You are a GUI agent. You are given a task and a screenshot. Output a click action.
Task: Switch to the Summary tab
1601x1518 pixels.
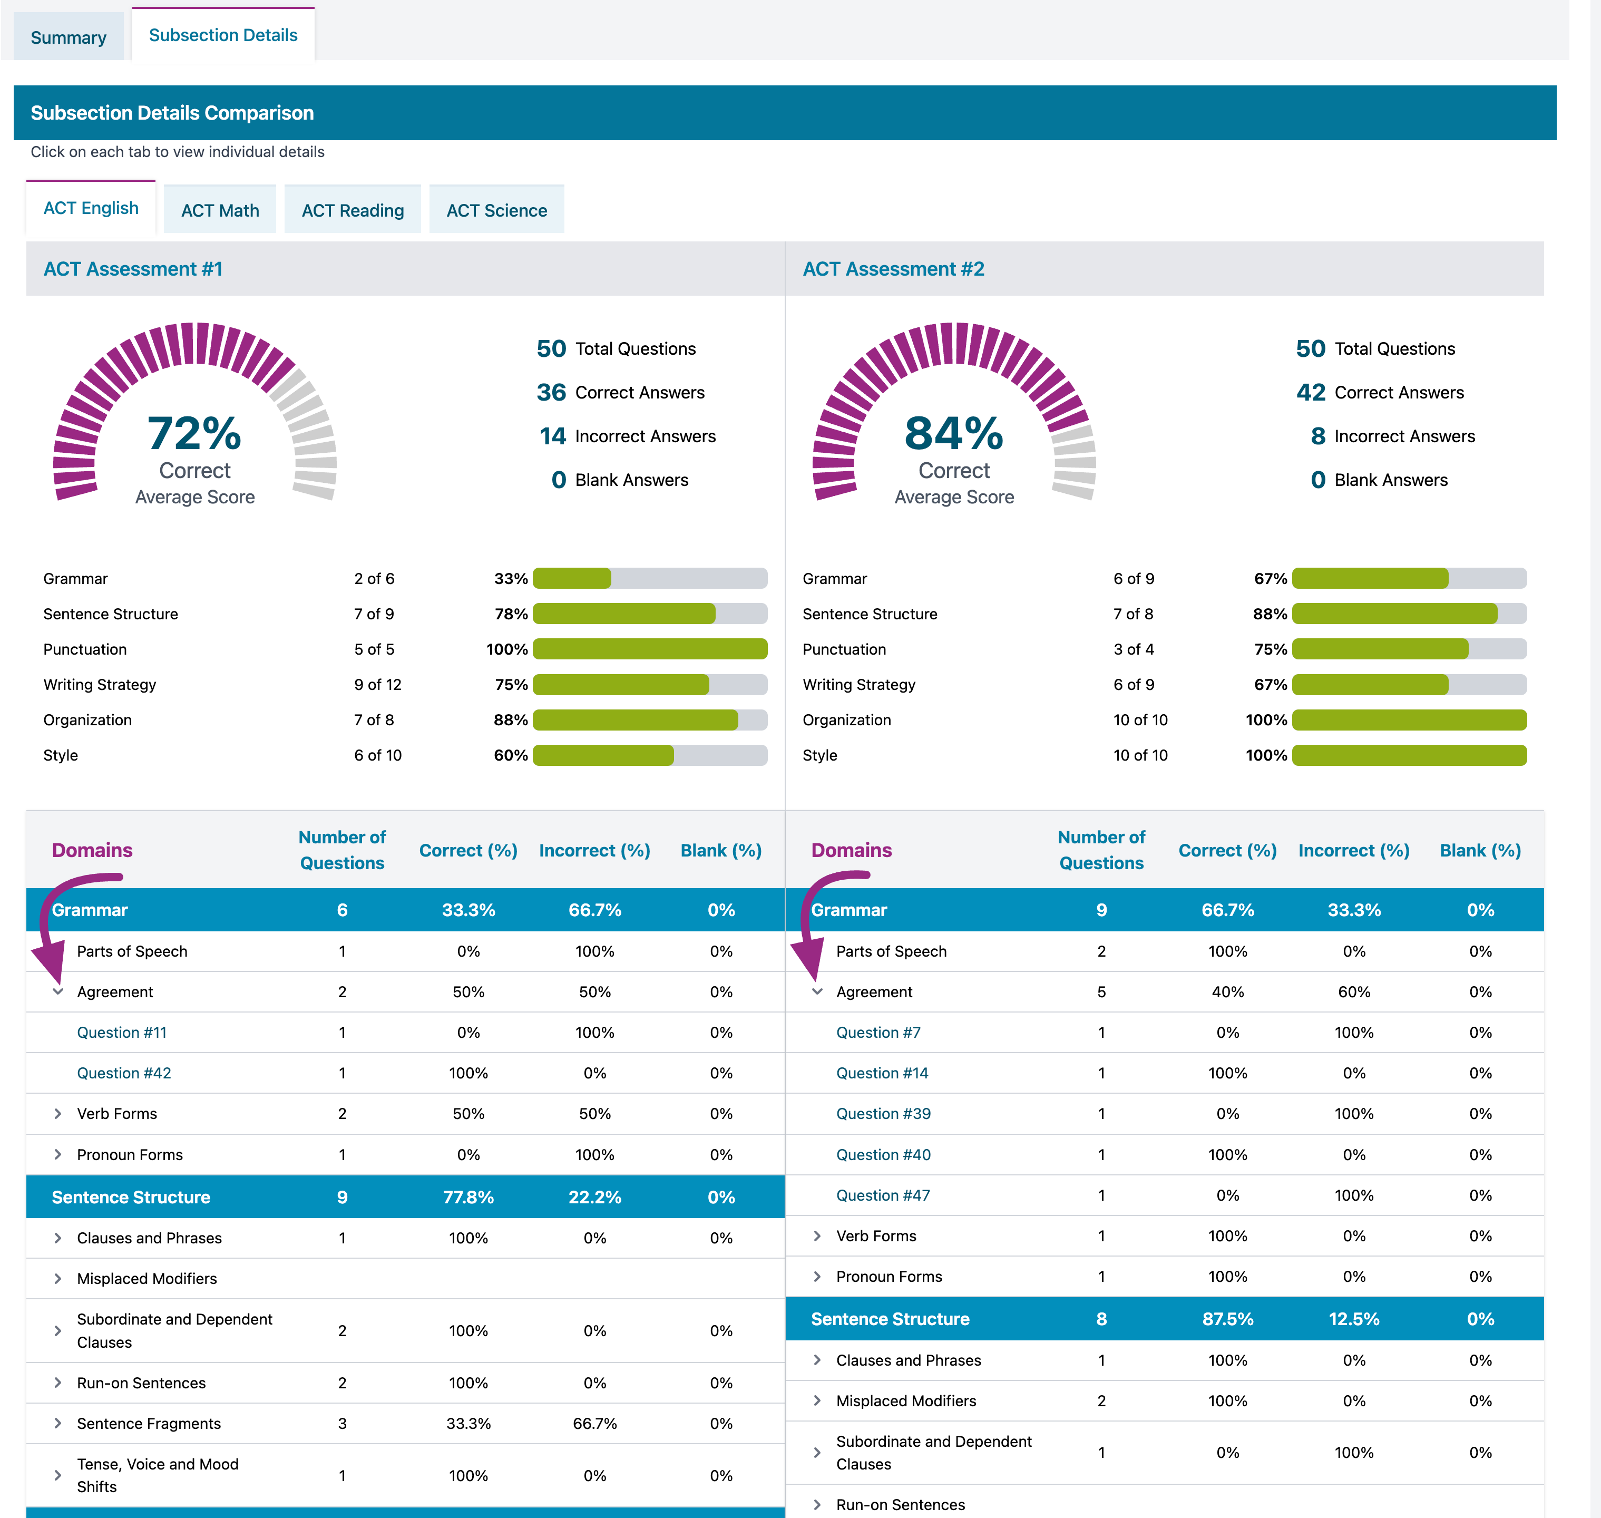(x=69, y=37)
